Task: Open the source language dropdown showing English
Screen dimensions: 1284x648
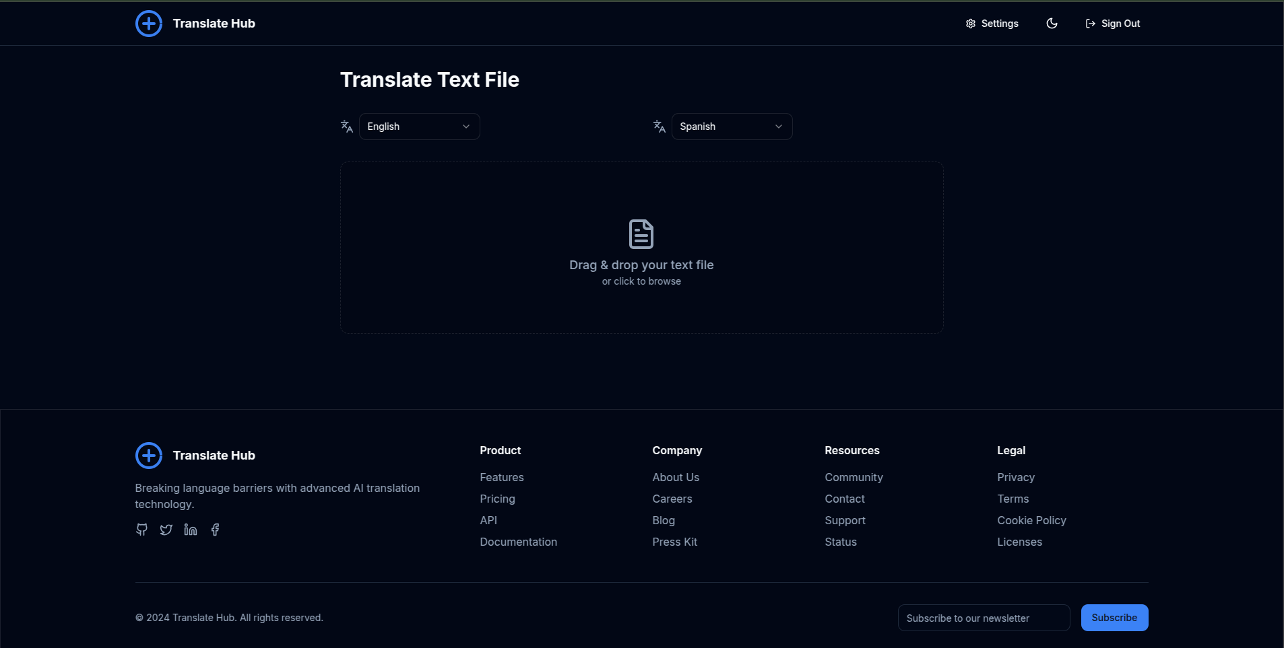Action: pyautogui.click(x=419, y=126)
